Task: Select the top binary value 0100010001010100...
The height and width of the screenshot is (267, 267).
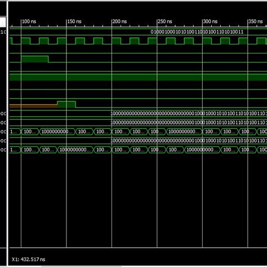Action: pos(197,32)
